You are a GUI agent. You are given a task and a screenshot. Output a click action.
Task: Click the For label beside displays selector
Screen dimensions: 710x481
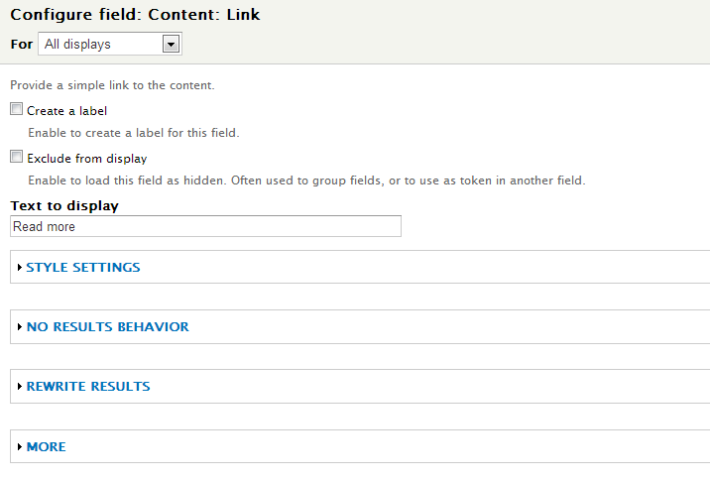22,45
